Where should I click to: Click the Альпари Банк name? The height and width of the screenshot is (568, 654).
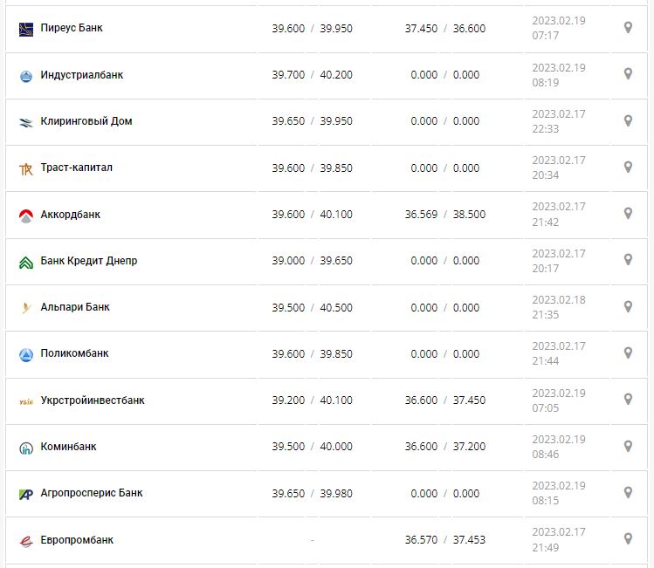coord(75,307)
